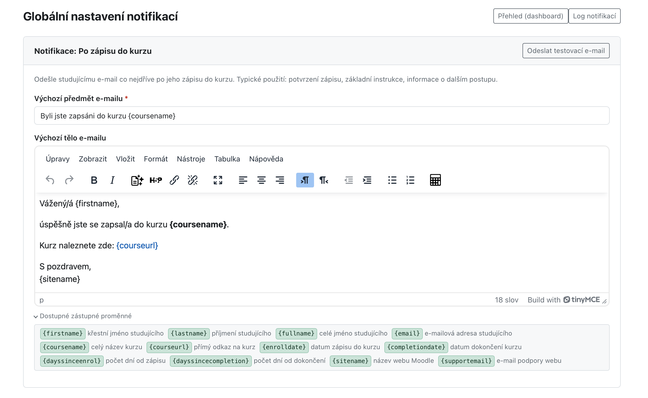Toggle bold formatting in the editor
The image size is (648, 398).
94,180
